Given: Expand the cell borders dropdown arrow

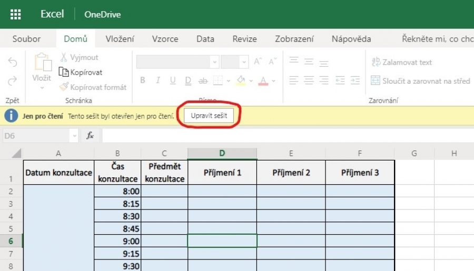Looking at the screenshot, I should (228, 81).
